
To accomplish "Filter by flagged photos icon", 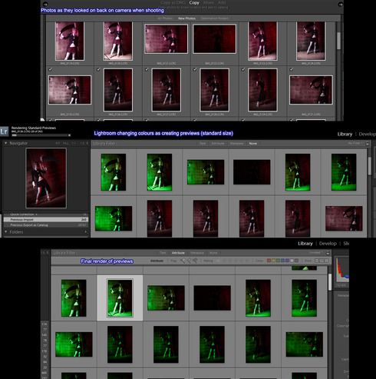I will click(183, 261).
